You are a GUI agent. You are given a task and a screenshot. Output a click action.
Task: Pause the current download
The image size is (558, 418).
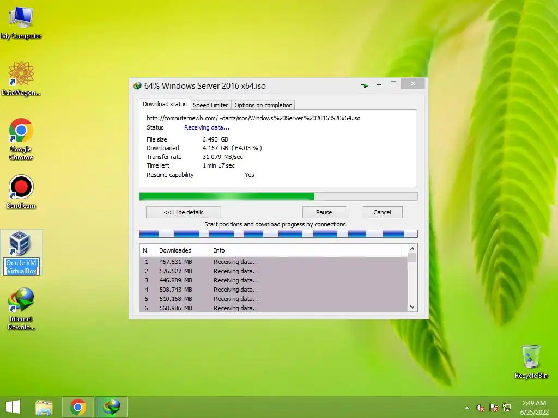coord(324,212)
